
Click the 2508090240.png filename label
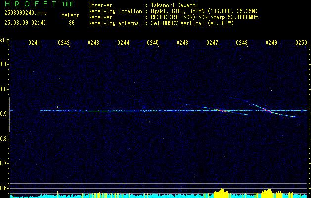(25, 13)
